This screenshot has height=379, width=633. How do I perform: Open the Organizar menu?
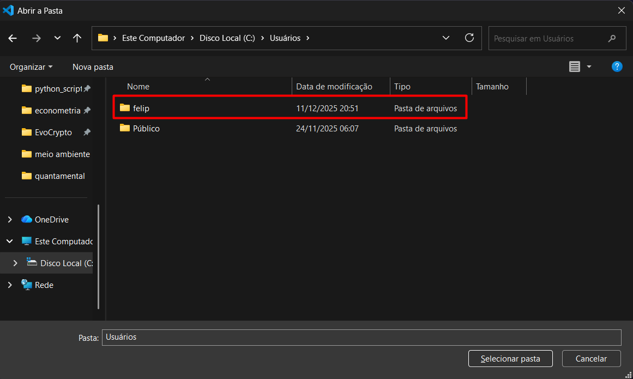pos(31,67)
